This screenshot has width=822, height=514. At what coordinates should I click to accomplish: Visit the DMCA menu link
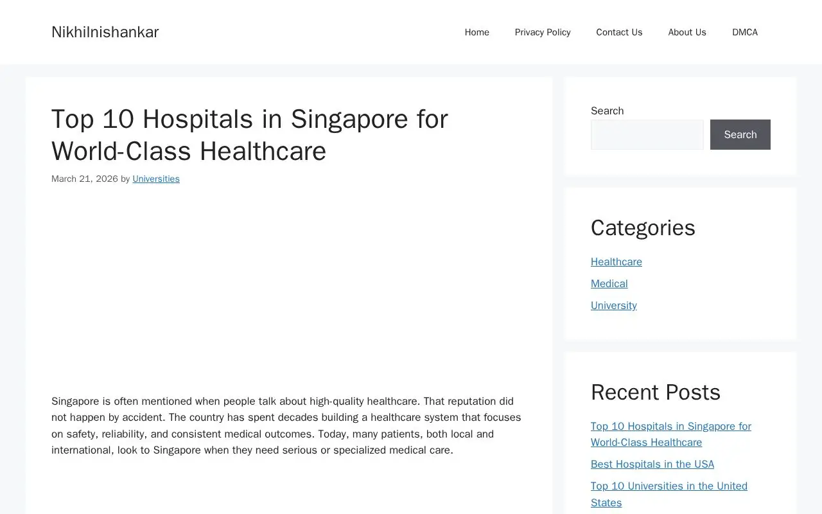(x=745, y=32)
